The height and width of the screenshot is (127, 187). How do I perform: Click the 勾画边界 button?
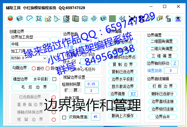(20, 68)
